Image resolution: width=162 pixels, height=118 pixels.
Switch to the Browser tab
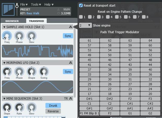point(12,21)
